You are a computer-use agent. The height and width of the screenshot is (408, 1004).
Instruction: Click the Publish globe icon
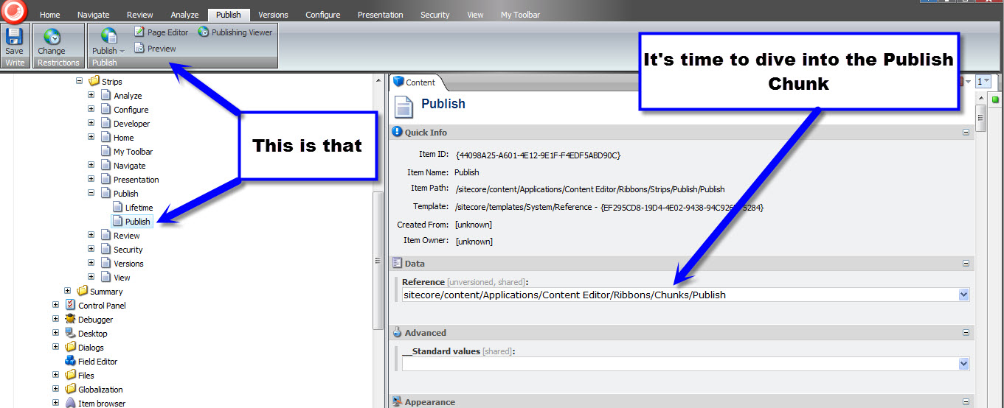[x=108, y=36]
